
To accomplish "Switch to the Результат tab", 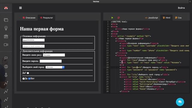I will (x=46, y=18).
